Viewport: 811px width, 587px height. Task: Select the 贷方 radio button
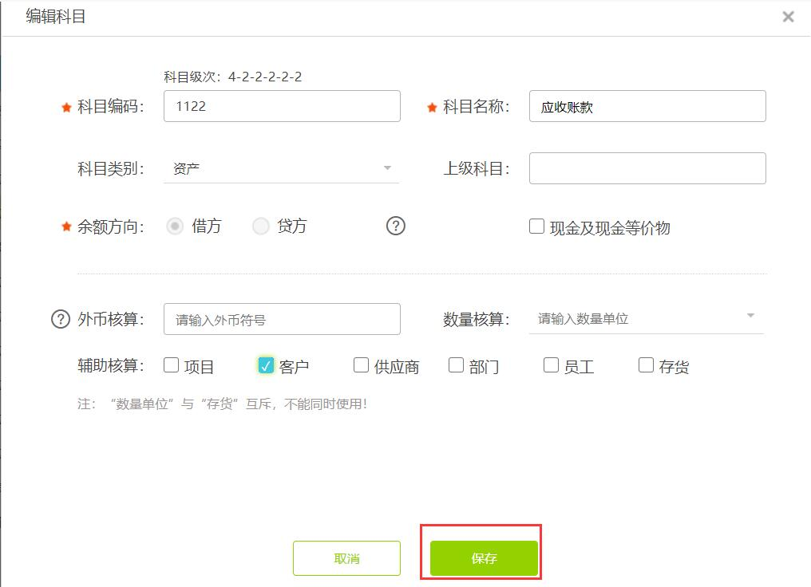(x=261, y=227)
